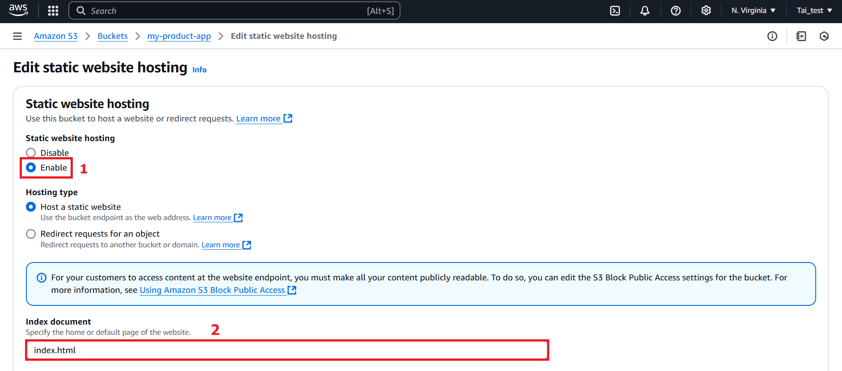
Task: Open Learn more about bucket endpoint
Action: [212, 218]
